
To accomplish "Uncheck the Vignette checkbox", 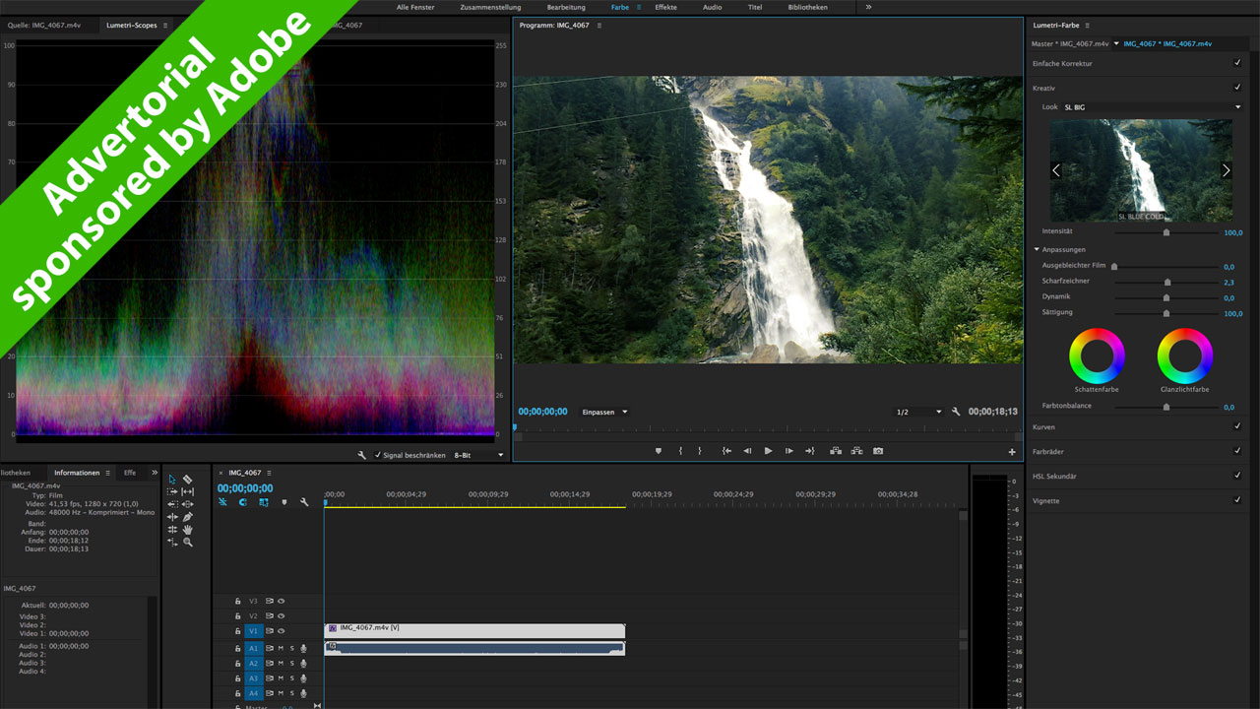I will pos(1237,500).
